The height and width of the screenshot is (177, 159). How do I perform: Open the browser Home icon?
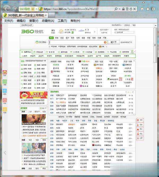coord(142,9)
